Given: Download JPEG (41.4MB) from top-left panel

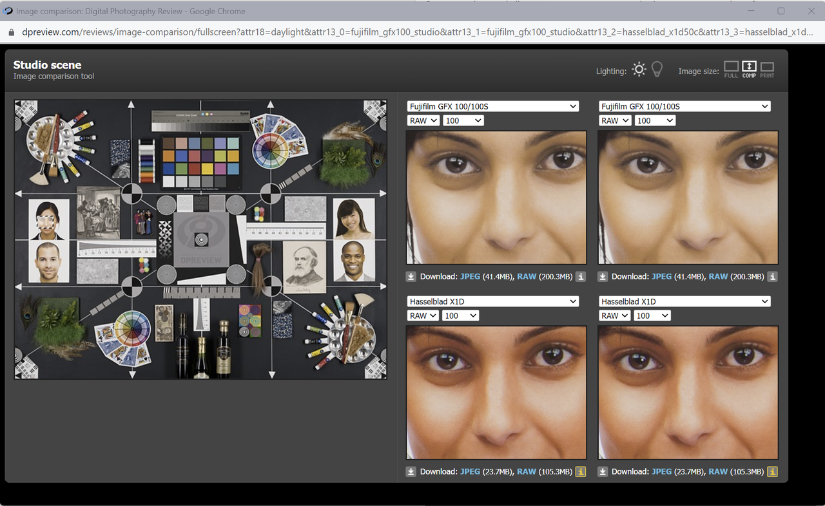Looking at the screenshot, I should click(x=470, y=276).
